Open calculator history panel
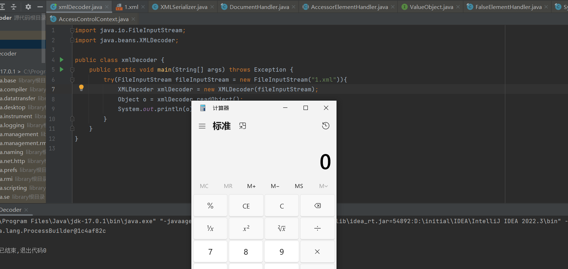568x269 pixels. pos(326,126)
